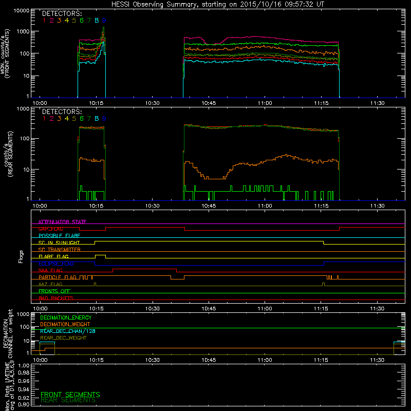The image size is (411, 411).
Task: Select the SC_IN_SUNLIGHT flag label
Action: tap(59, 242)
